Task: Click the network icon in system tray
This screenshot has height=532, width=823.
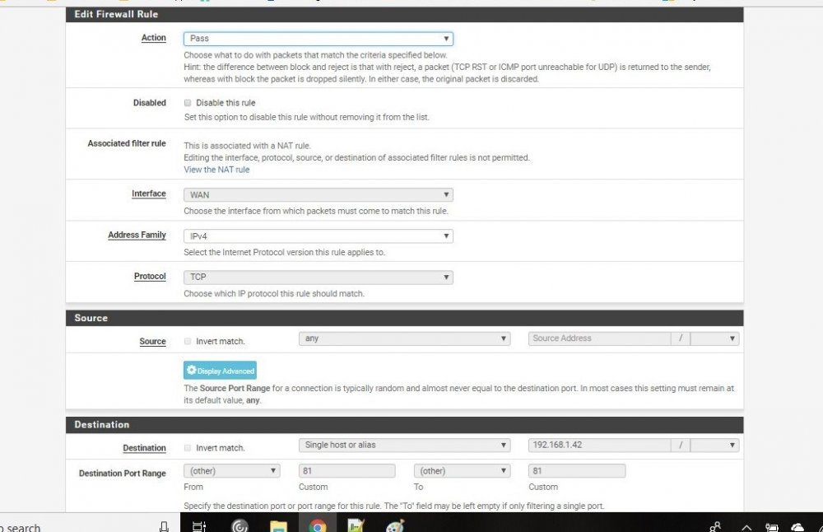Action: [772, 527]
